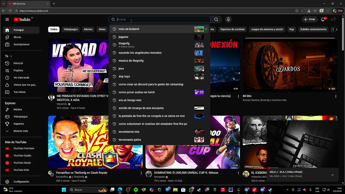Open the WestCOL channel link
Viewport: 345px width, 194px height.
[x=62, y=104]
